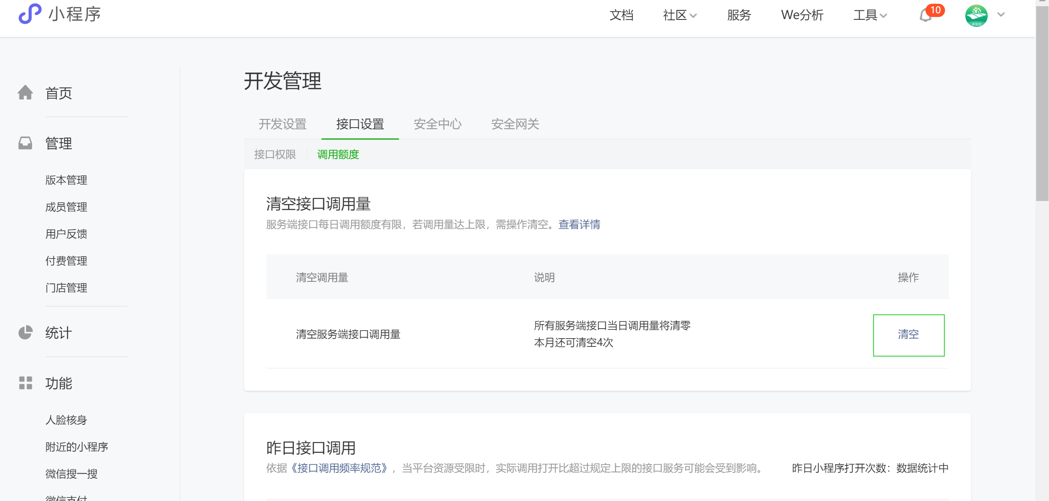The width and height of the screenshot is (1049, 501).
Task: Open the 查看详情 link
Action: (579, 225)
